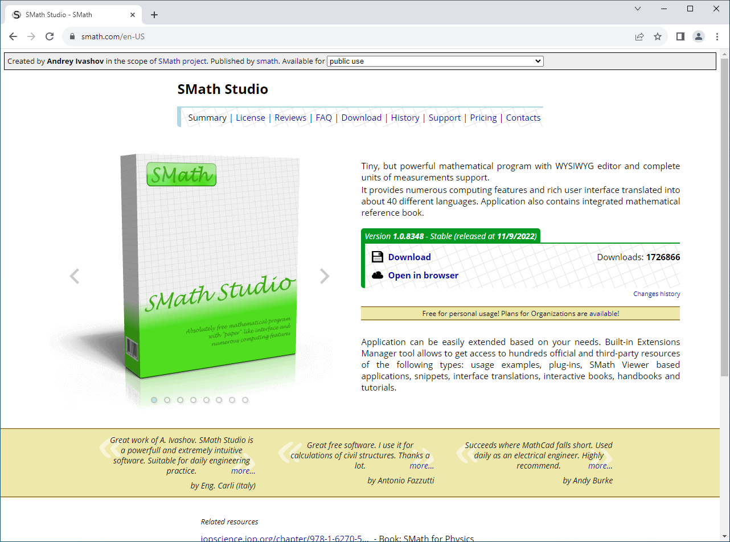Click the browser forward arrow
This screenshot has height=542, width=730.
[31, 36]
